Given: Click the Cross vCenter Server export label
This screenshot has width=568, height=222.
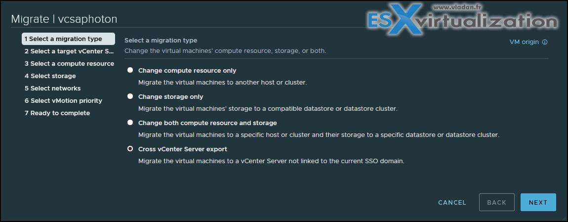Looking at the screenshot, I should tap(183, 149).
